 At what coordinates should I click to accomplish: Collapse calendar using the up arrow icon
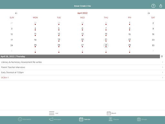(162, 57)
